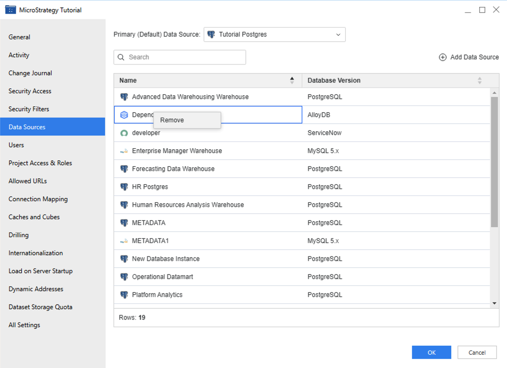
Task: Click the data source list scrollbar thumb
Action: point(494,161)
